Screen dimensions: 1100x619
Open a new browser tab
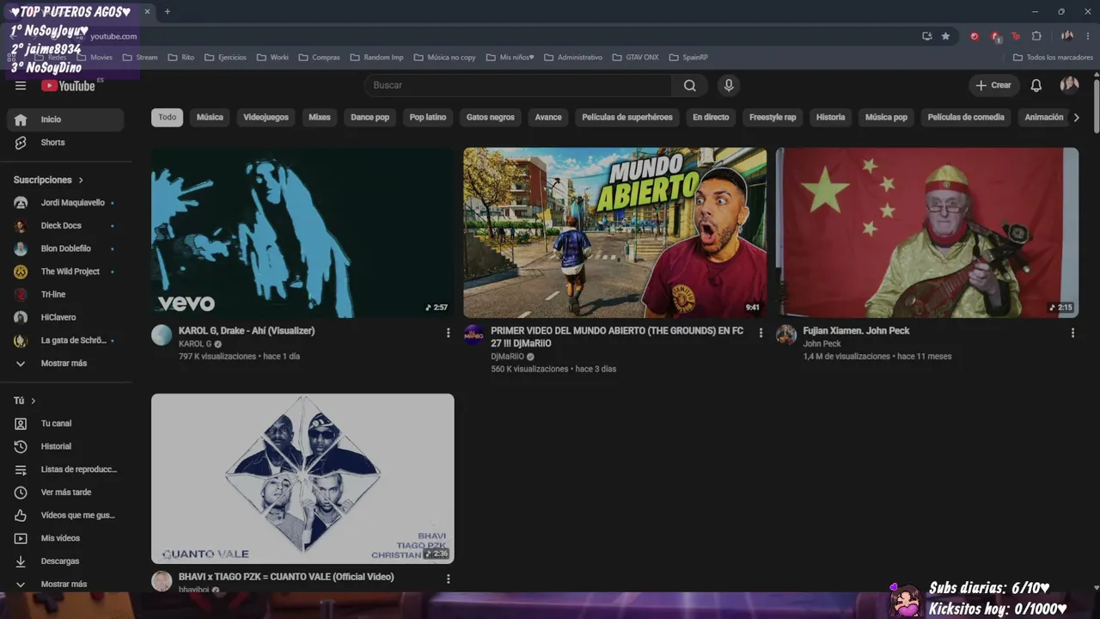(168, 11)
